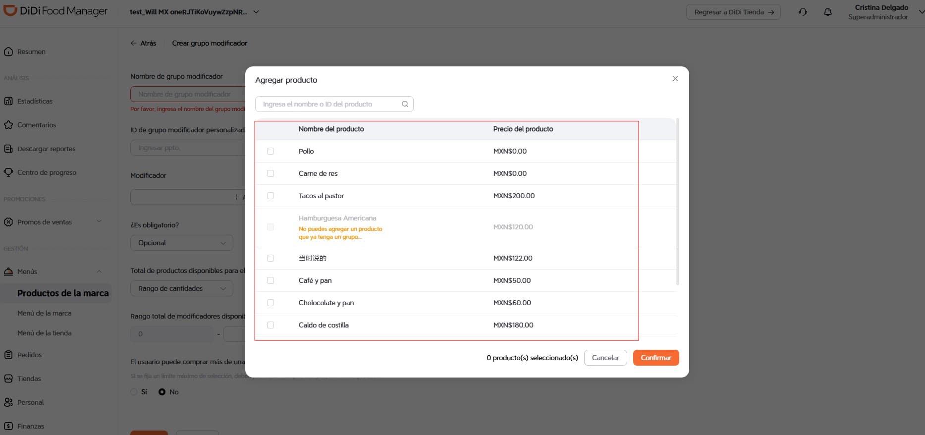Click Descargar reportes in sidebar

[x=47, y=149]
